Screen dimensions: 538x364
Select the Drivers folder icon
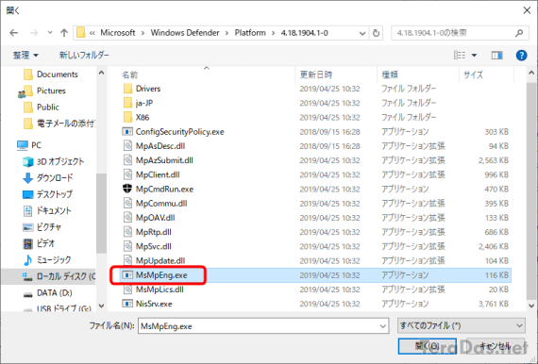127,89
